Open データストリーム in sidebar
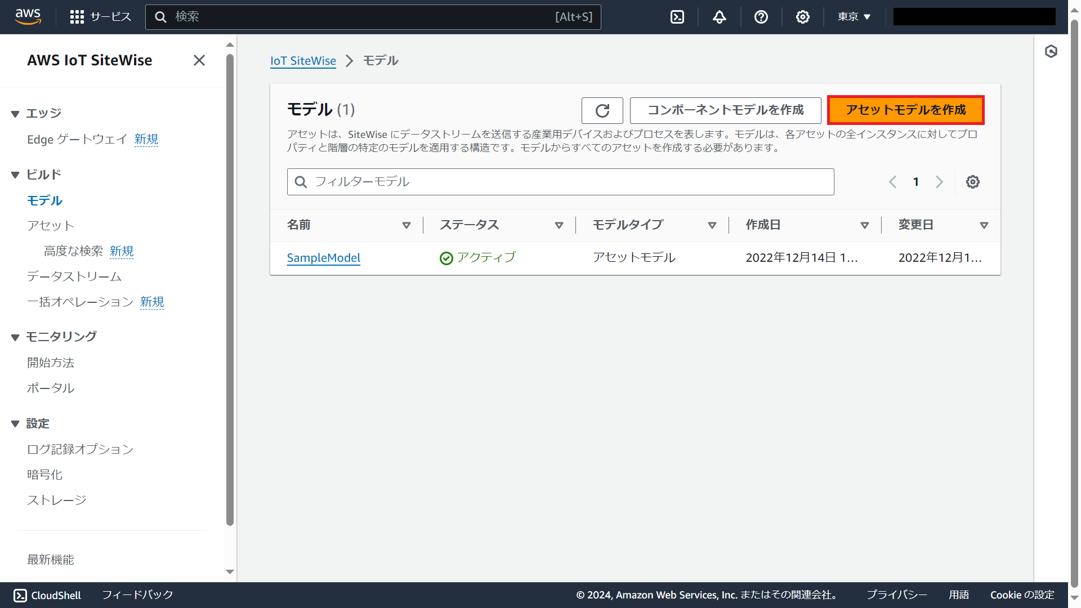Screen dimensions: 1081x608 click(x=74, y=276)
